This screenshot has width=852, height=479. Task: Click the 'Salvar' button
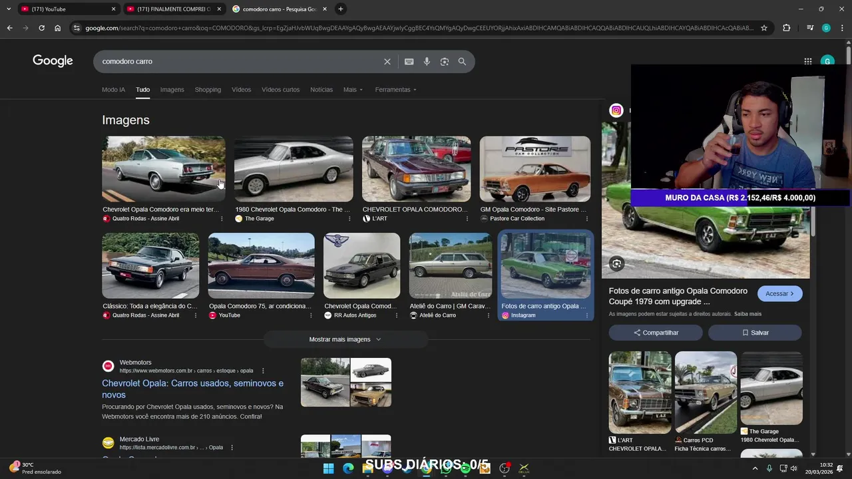pyautogui.click(x=755, y=333)
